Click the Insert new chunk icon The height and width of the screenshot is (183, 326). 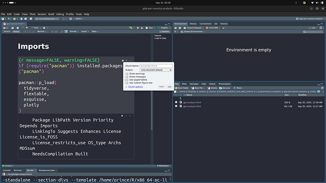click(x=131, y=28)
